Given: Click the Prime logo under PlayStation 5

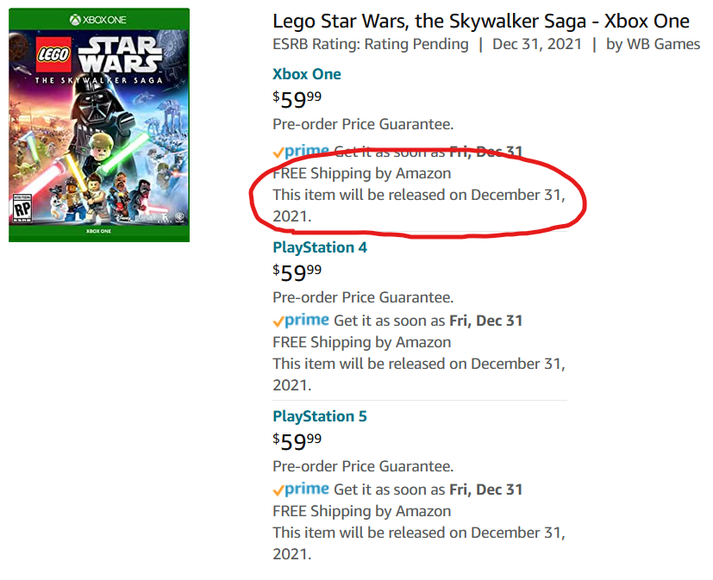Looking at the screenshot, I should pyautogui.click(x=301, y=489).
